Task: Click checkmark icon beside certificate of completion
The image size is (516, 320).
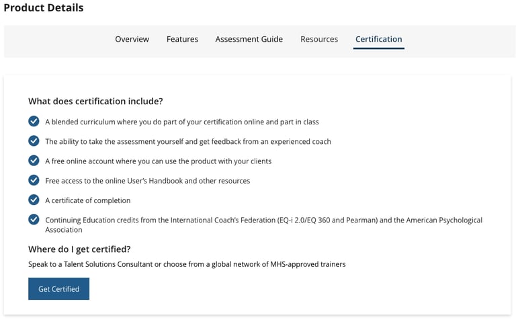Action: coord(34,200)
